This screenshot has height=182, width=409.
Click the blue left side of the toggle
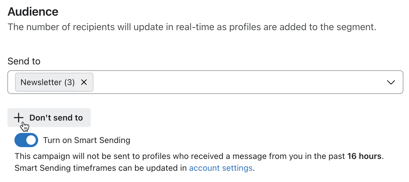20,140
